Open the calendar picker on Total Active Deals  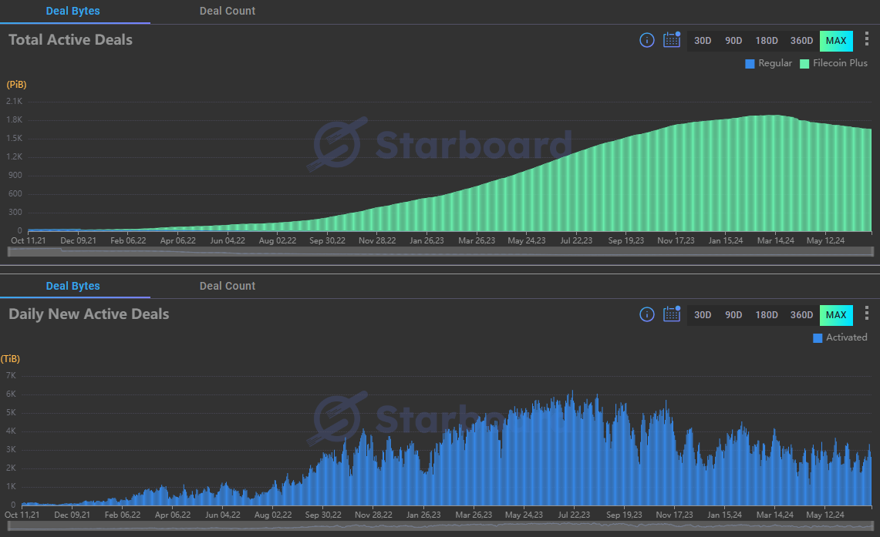click(x=672, y=40)
